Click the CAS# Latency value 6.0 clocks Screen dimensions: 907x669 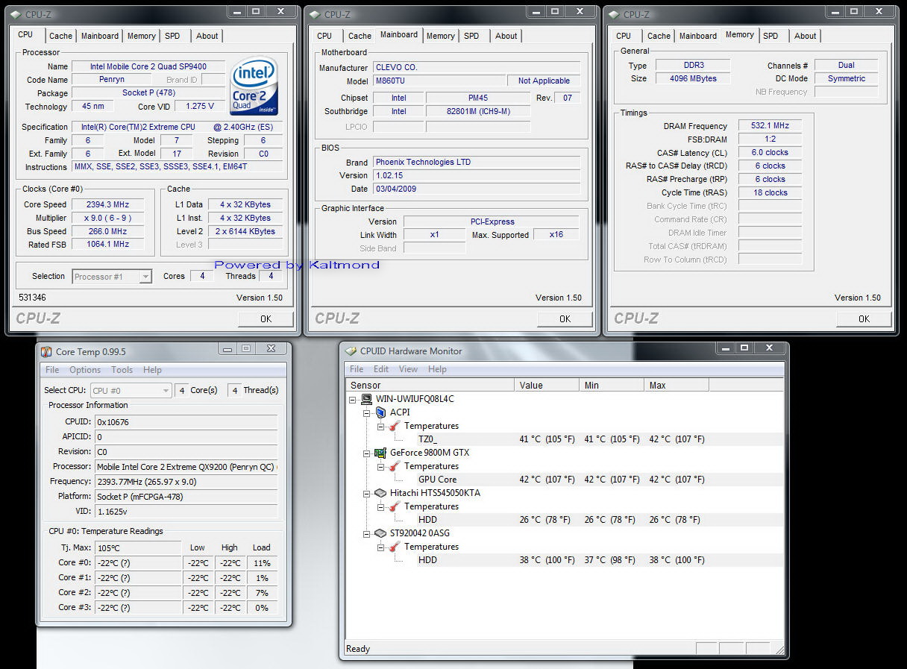pyautogui.click(x=770, y=153)
